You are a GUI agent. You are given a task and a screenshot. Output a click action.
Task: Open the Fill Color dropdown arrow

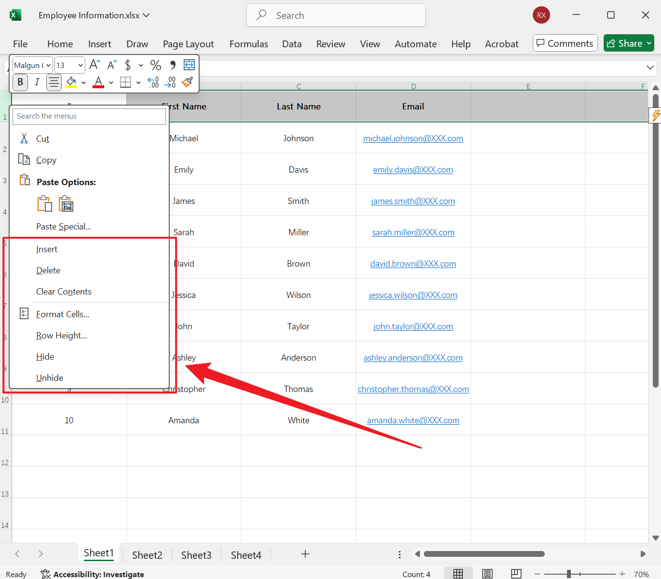[x=83, y=82]
